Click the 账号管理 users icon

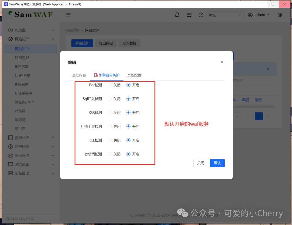[11, 155]
